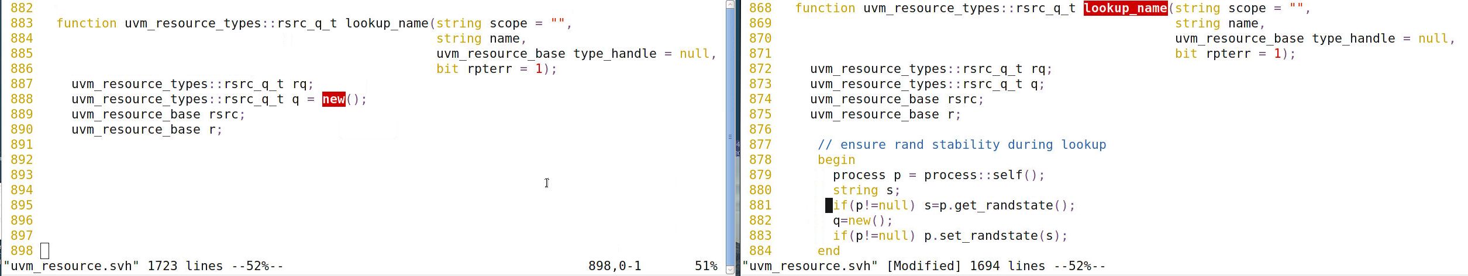This screenshot has width=1468, height=276.
Task: Click 'bit rpterr = 1);' on line 871
Action: [1235, 54]
